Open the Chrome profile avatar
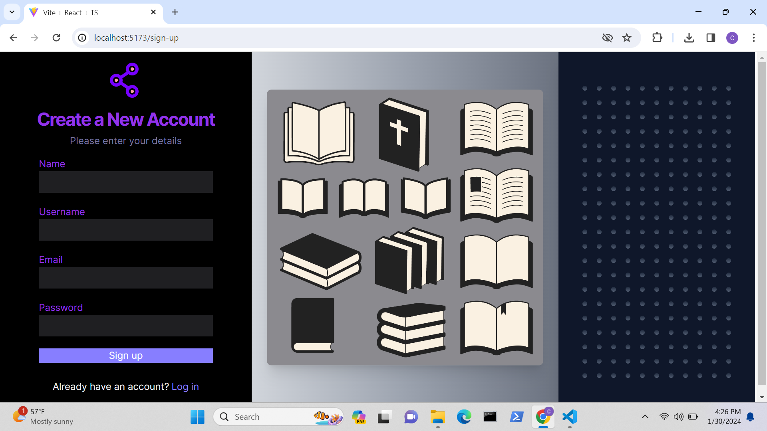This screenshot has height=431, width=767. click(732, 38)
